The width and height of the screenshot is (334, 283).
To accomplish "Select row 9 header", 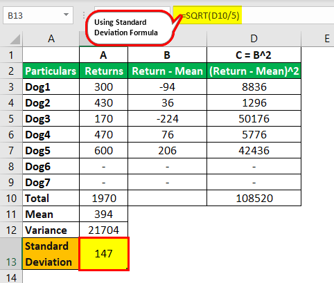I will [11, 182].
